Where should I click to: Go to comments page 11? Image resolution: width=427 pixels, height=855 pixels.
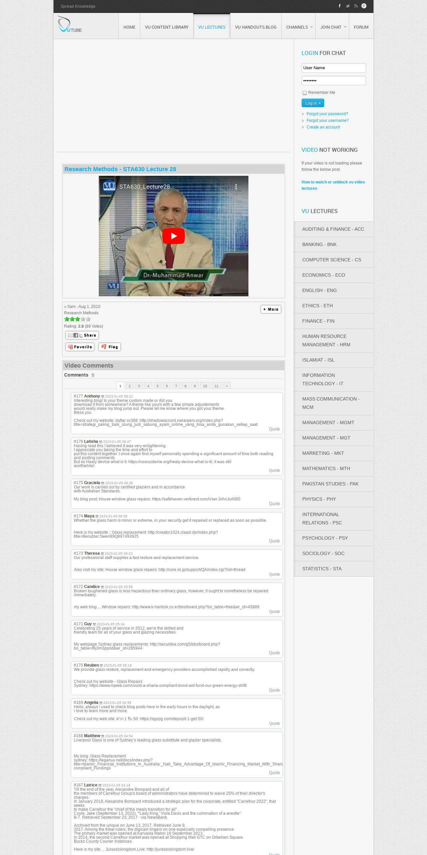coord(216,386)
